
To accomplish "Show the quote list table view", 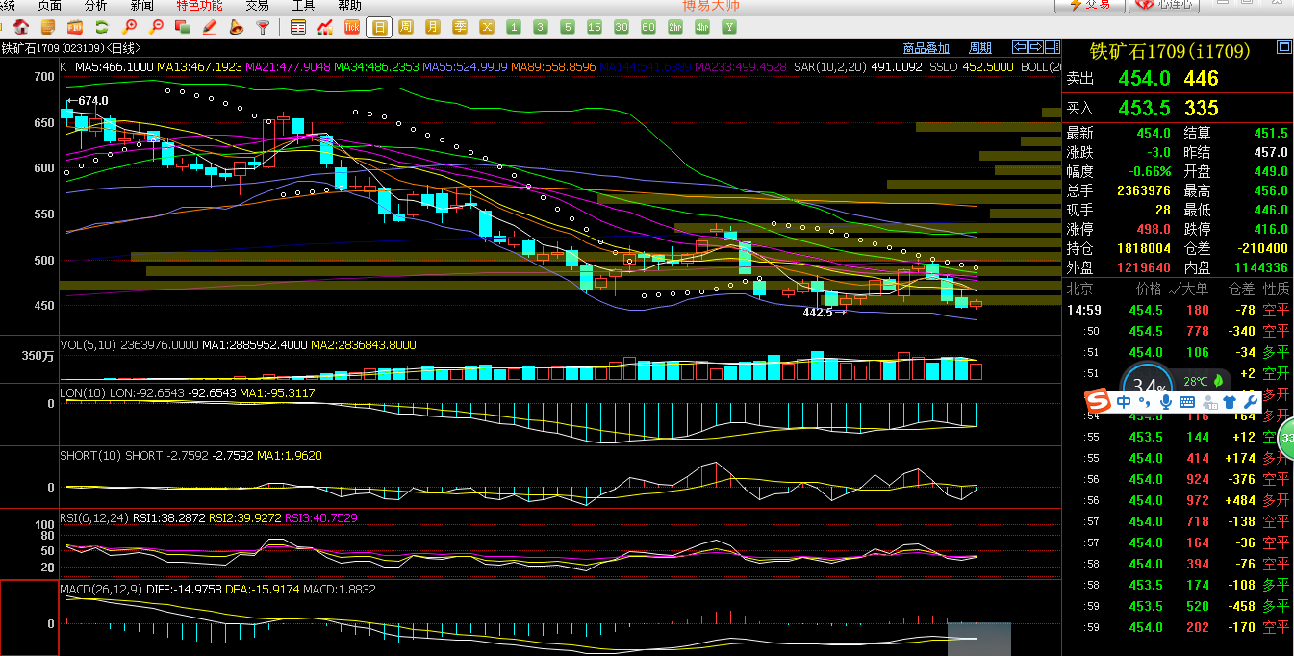I will [298, 27].
